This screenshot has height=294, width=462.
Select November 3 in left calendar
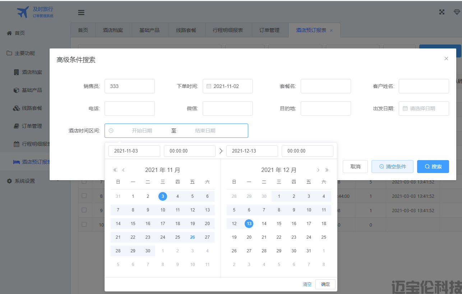pyautogui.click(x=163, y=196)
